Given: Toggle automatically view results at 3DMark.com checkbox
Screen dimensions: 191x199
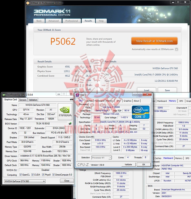Looking at the screenshot, I should click(x=177, y=49).
